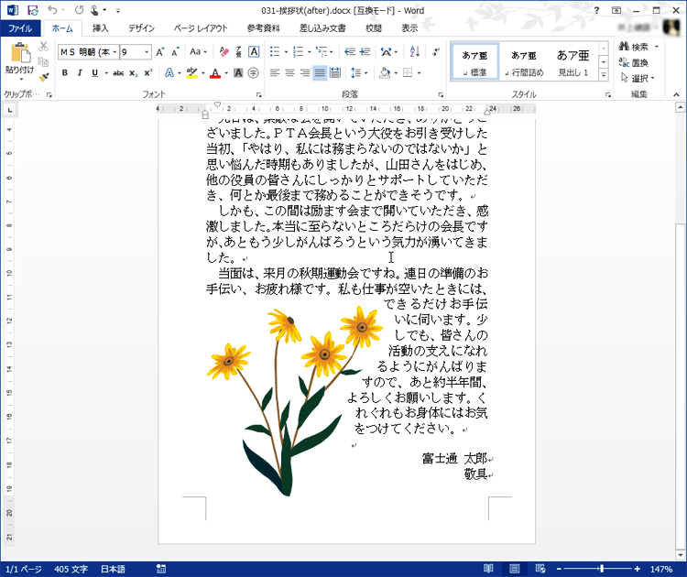687x577 pixels.
Task: Click the Replace icon in editing group
Action: coord(633,62)
